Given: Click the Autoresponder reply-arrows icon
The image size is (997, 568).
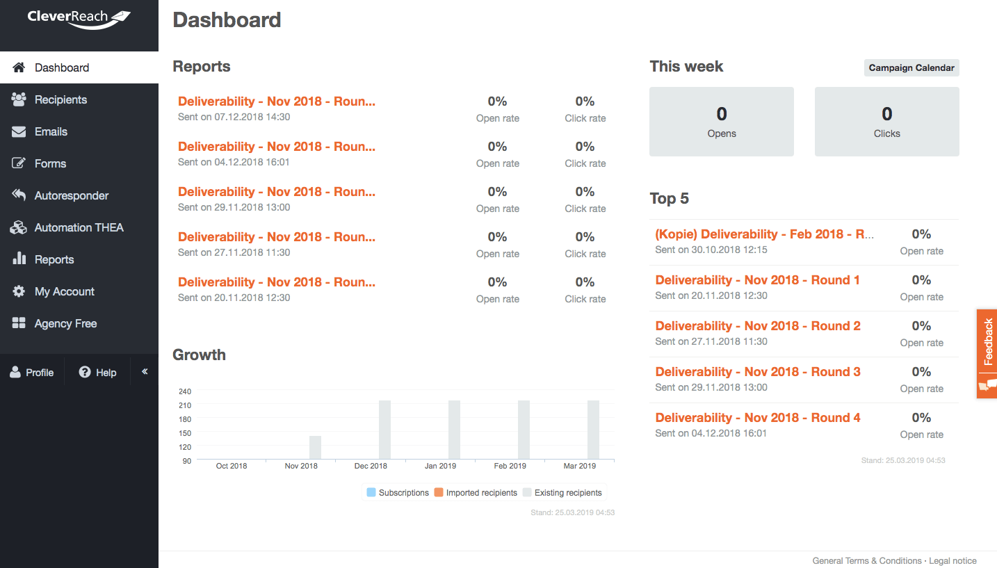Looking at the screenshot, I should (x=19, y=195).
